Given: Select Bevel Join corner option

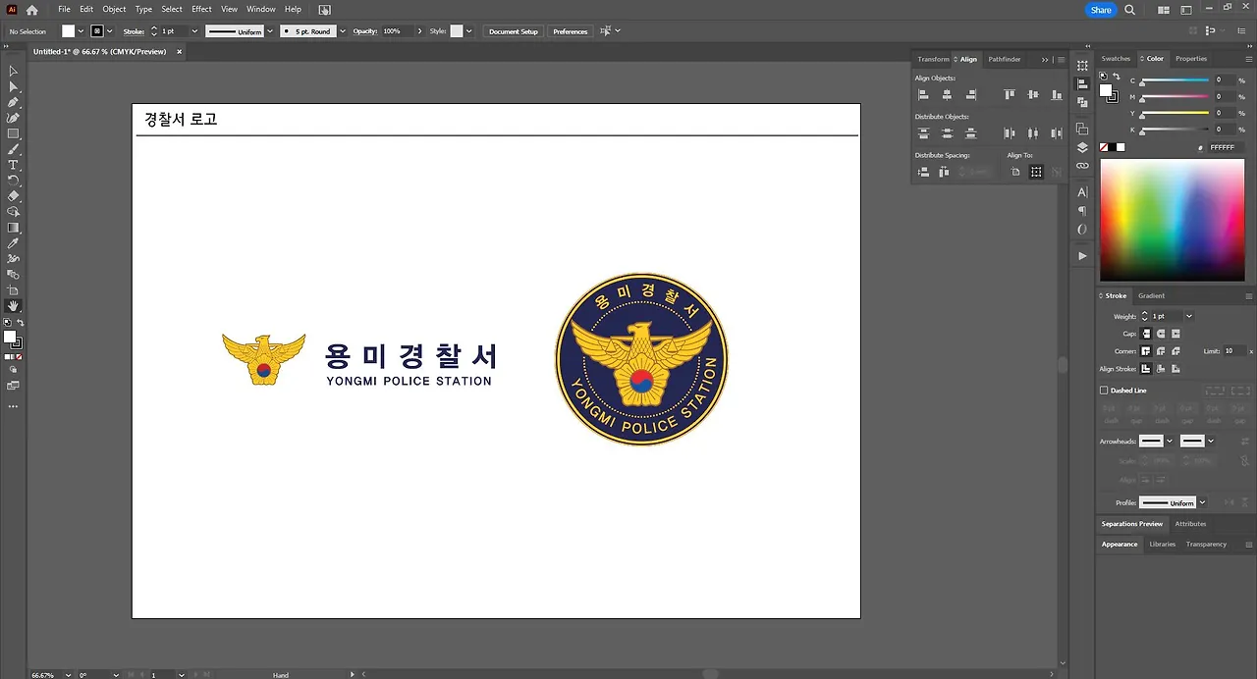Looking at the screenshot, I should pyautogui.click(x=1175, y=351).
